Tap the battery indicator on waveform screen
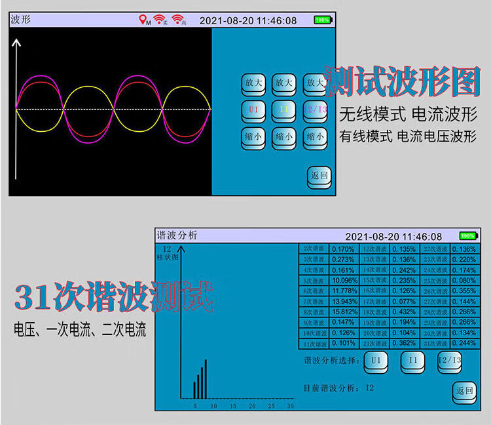 pos(322,20)
